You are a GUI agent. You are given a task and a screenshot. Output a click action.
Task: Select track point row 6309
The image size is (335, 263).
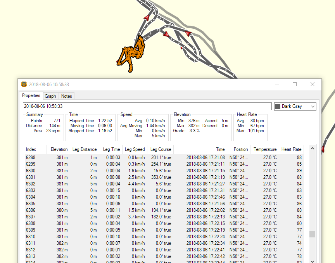click(164, 230)
